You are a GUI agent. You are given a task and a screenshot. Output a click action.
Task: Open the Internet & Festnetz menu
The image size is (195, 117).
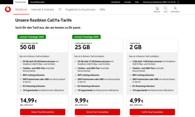(43, 9)
